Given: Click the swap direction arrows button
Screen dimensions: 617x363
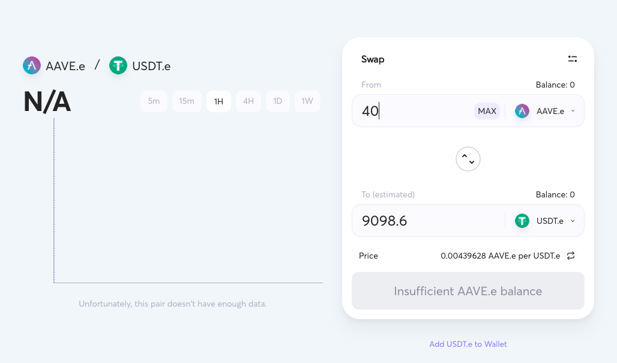Looking at the screenshot, I should (x=468, y=159).
